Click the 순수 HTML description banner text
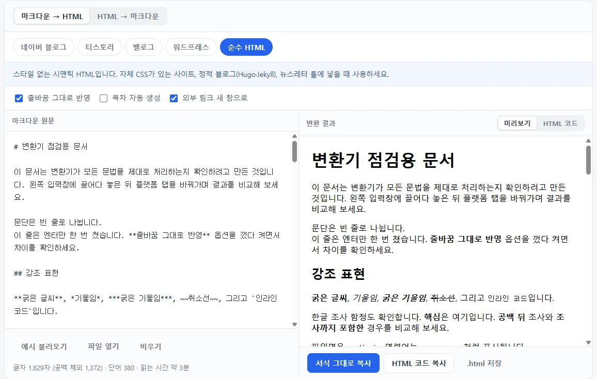This screenshot has width=597, height=379. click(201, 74)
